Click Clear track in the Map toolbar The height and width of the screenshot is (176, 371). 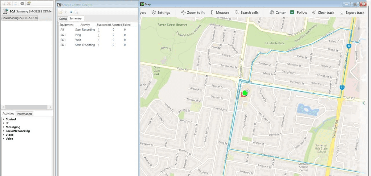pos(323,12)
